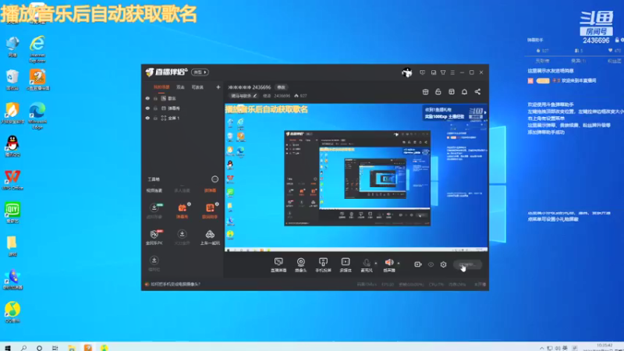Image resolution: width=624 pixels, height=351 pixels.
Task: Expand the microphone options arrow
Action: tap(376, 263)
